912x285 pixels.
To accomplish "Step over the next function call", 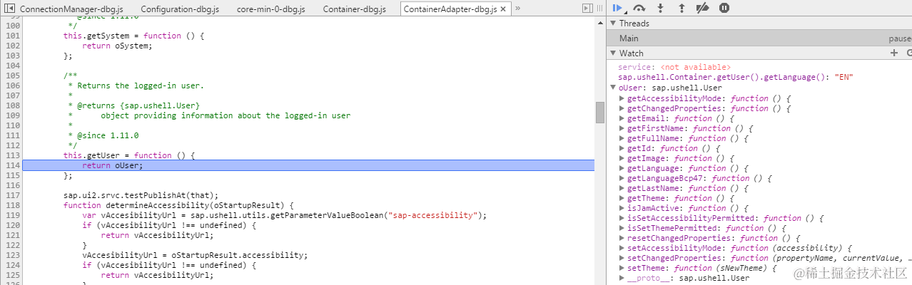I will click(639, 8).
